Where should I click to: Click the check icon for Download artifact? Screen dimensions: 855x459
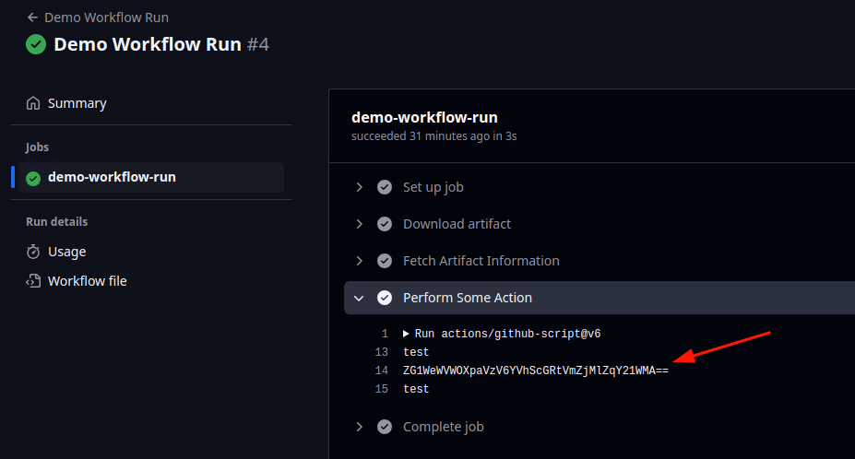[385, 224]
